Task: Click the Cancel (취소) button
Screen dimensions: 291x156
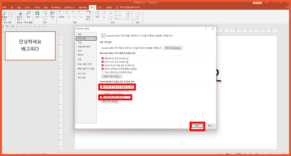Action: [x=210, y=126]
